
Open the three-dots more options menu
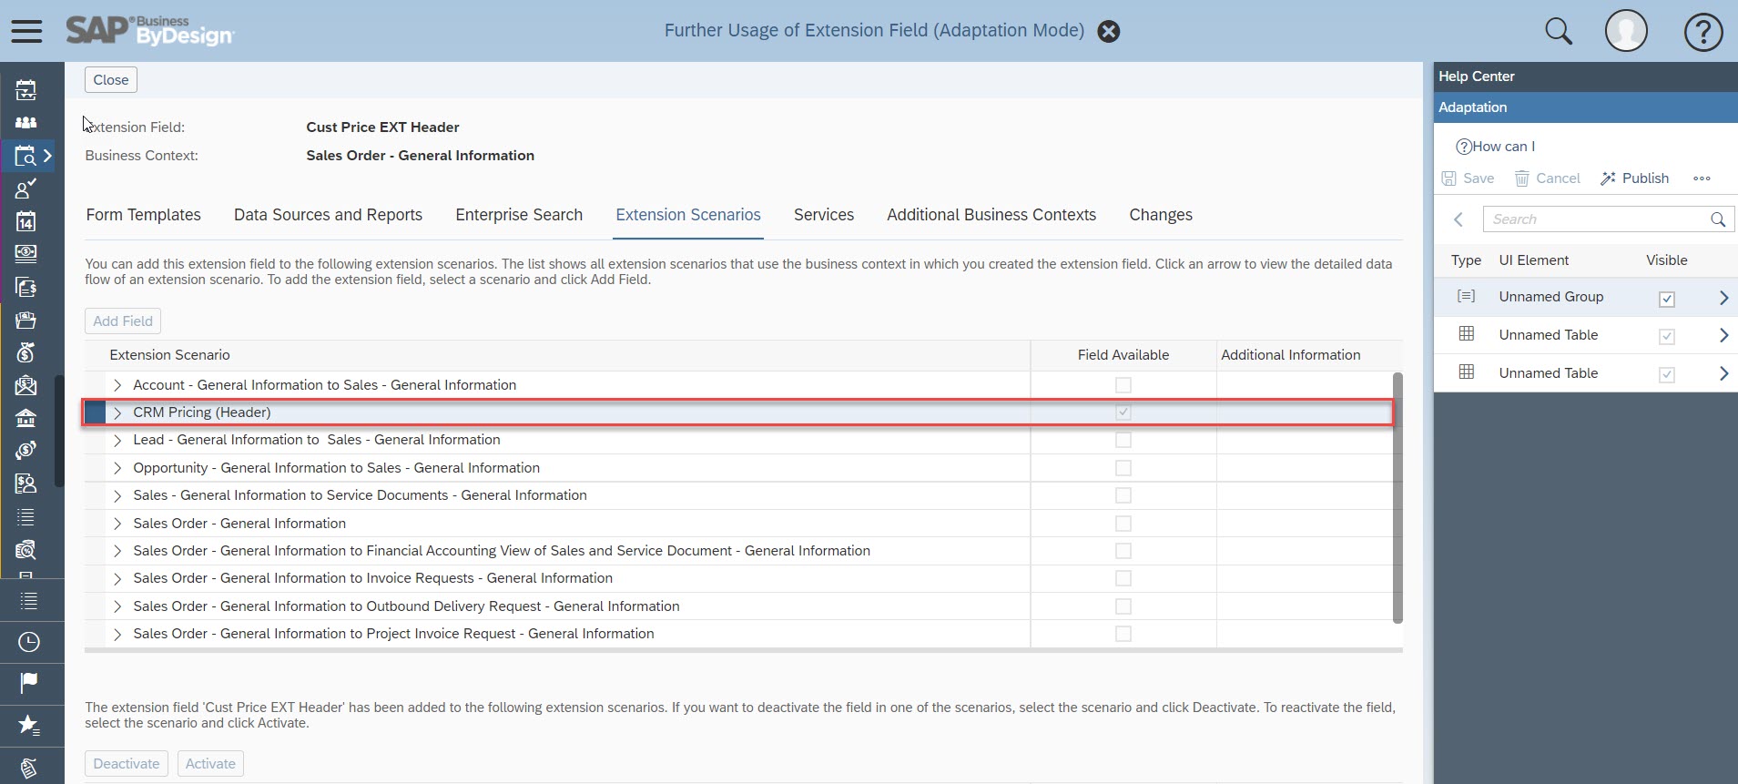[x=1702, y=178]
